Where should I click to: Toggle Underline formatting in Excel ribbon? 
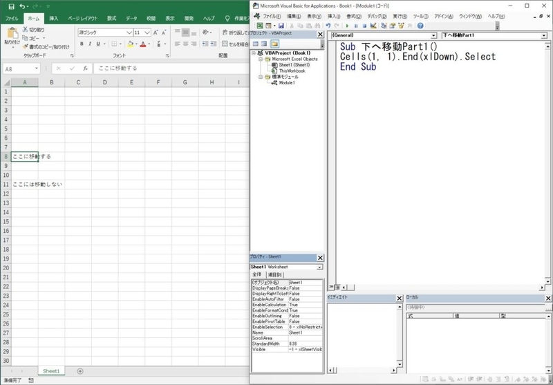tap(98, 44)
